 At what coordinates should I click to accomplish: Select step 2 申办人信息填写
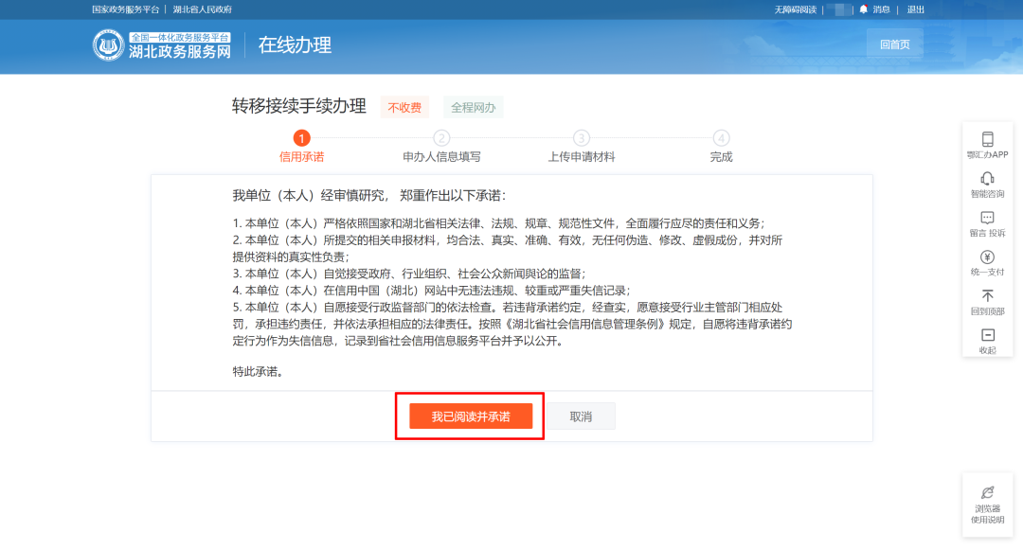[x=441, y=138]
